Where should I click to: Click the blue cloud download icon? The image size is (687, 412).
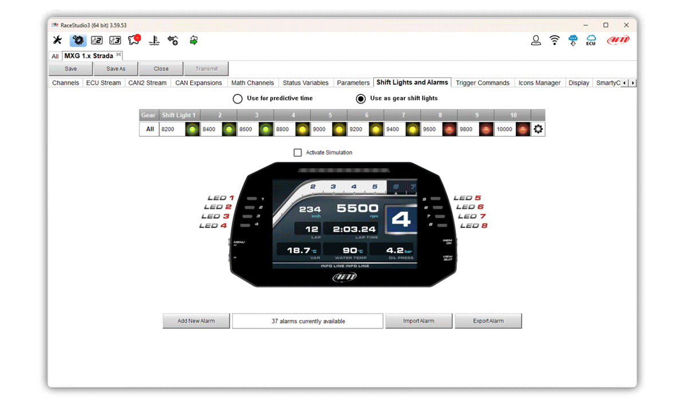pos(573,40)
